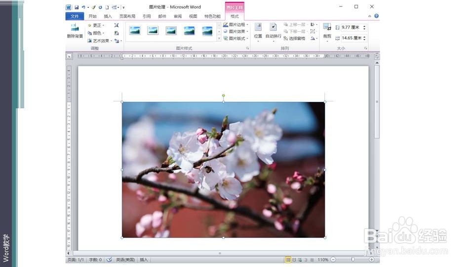The height and width of the screenshot is (267, 474).
Task: Click the zoom out minus button
Action: 333,260
